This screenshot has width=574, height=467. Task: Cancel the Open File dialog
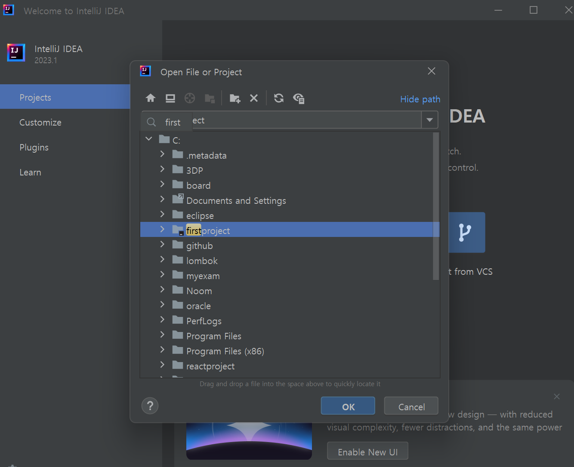411,406
